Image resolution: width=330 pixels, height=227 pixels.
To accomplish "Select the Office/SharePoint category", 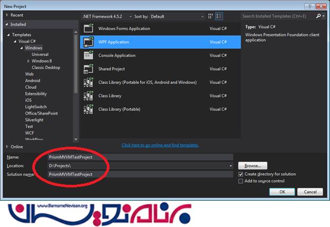I will pos(41,113).
